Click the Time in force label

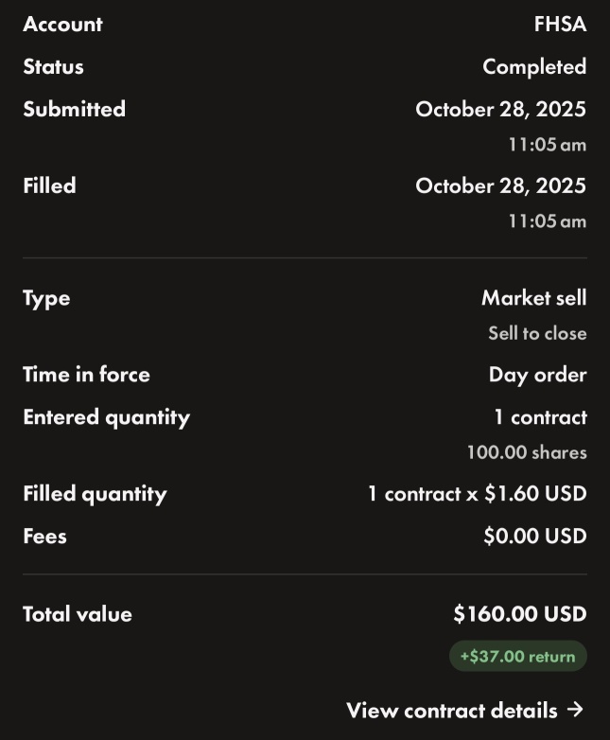point(86,374)
